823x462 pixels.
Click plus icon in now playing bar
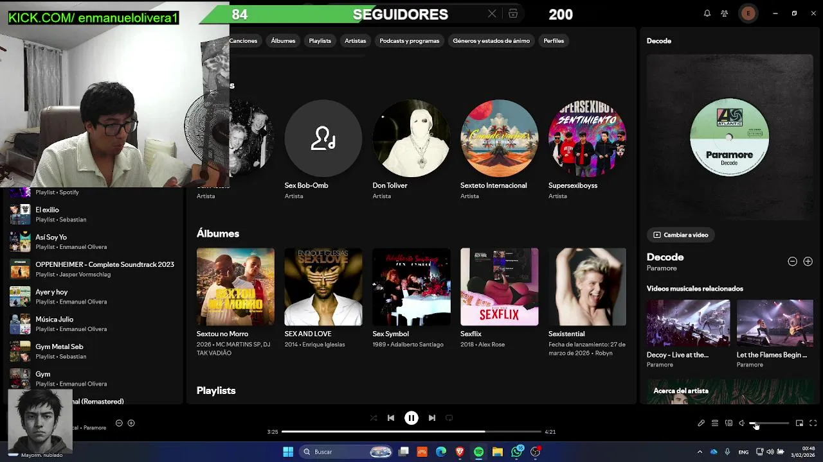click(x=131, y=424)
